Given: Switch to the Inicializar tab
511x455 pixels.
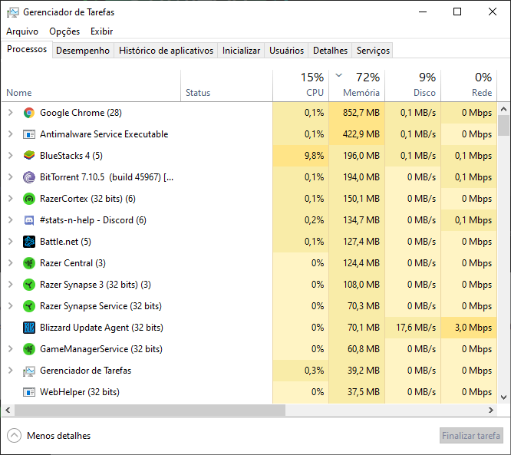Looking at the screenshot, I should point(241,51).
